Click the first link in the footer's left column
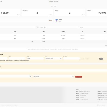The width and height of the screenshot is (107, 107). tap(77, 92)
